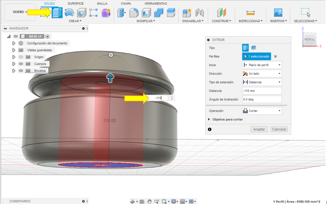This screenshot has width=327, height=204.
Task: Expand the Origen node
Action: 14,57
